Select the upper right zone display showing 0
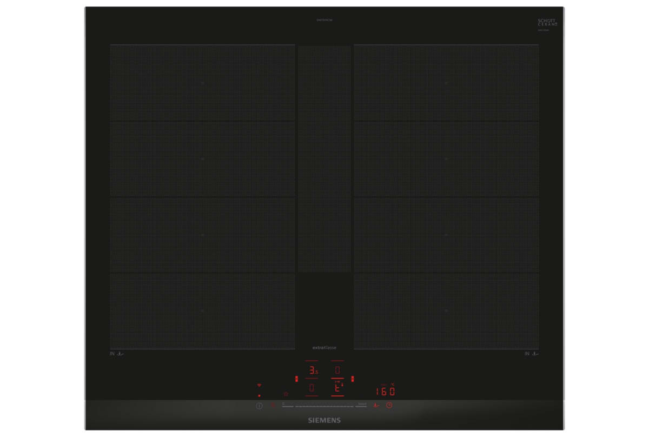649x437 pixels. 337,370
